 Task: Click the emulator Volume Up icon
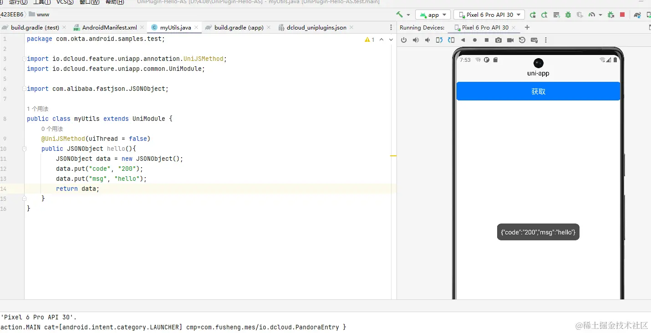(x=416, y=40)
